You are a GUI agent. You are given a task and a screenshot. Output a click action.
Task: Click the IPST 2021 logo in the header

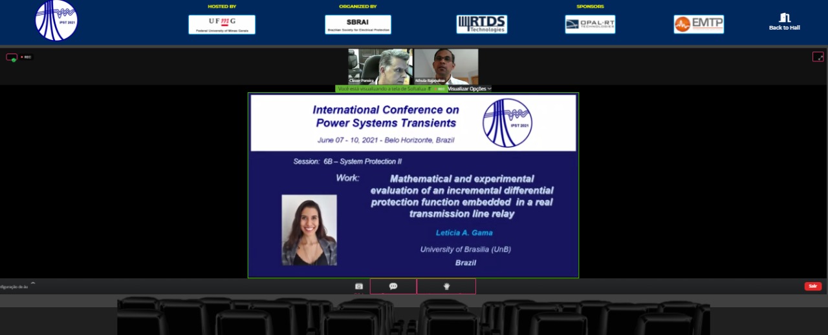56,21
